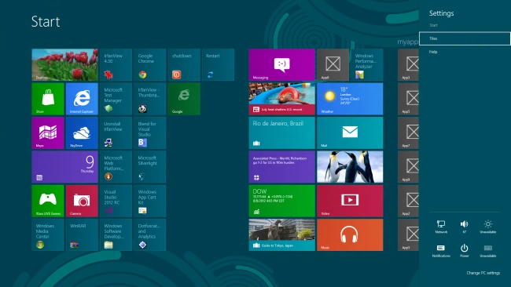Viewport: 511px width, 287px height.
Task: Open Microsoft Web Platform tile
Action: point(116,167)
